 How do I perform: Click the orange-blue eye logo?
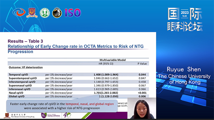pos(19,12)
